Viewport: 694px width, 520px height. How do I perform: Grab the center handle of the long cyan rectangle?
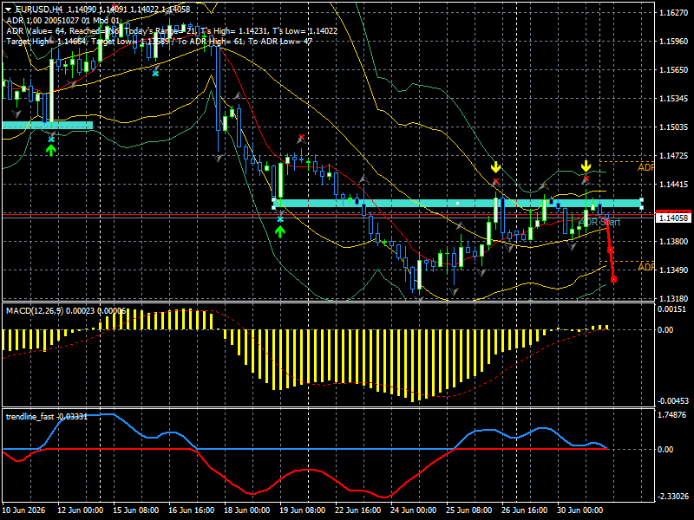(x=457, y=204)
